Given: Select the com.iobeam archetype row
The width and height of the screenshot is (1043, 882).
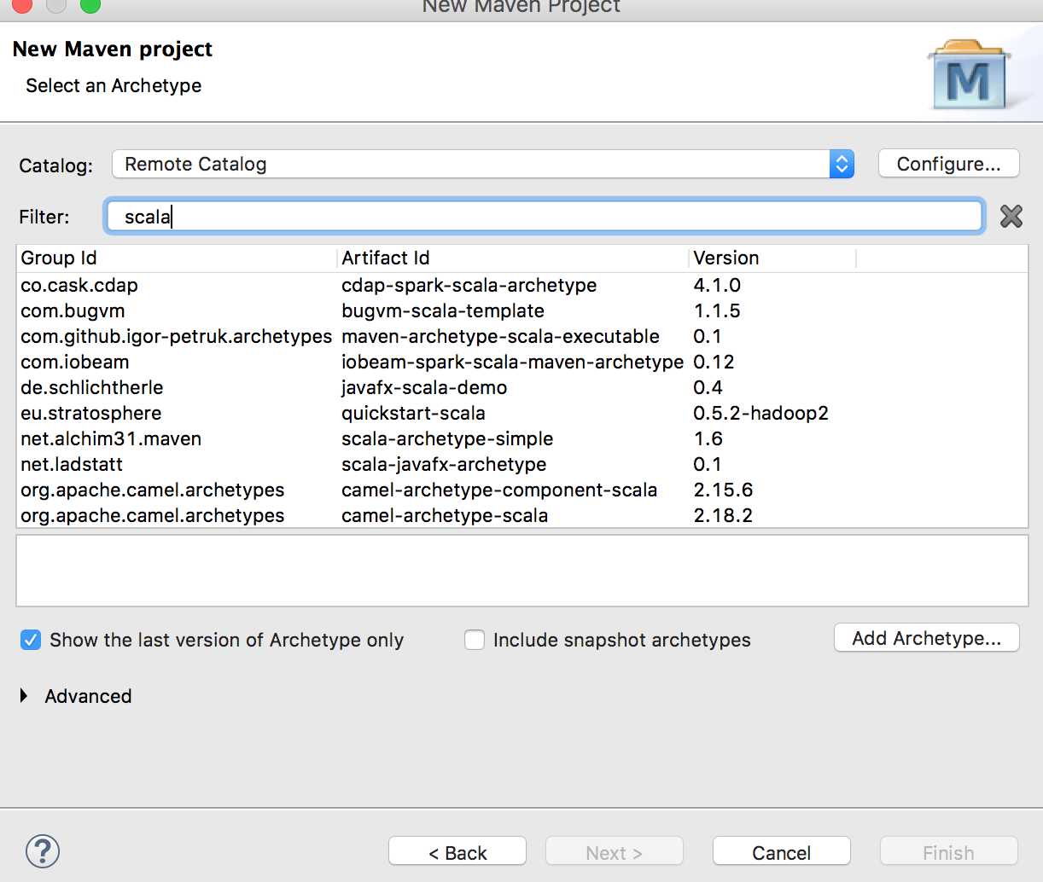Looking at the screenshot, I should click(x=521, y=362).
